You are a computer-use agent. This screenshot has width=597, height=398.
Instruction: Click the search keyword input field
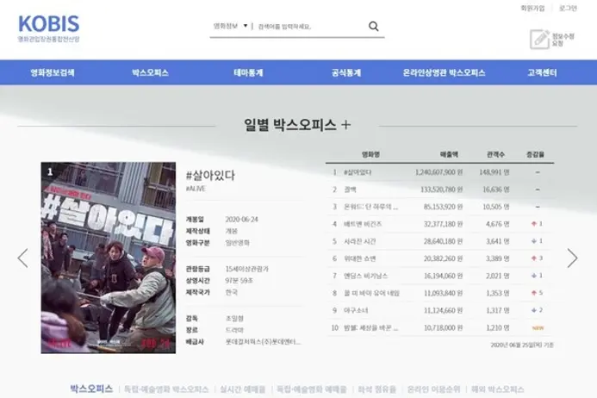308,27
